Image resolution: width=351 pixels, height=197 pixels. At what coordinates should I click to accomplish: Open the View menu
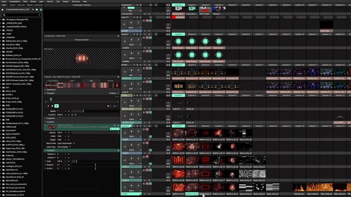click(x=85, y=1)
